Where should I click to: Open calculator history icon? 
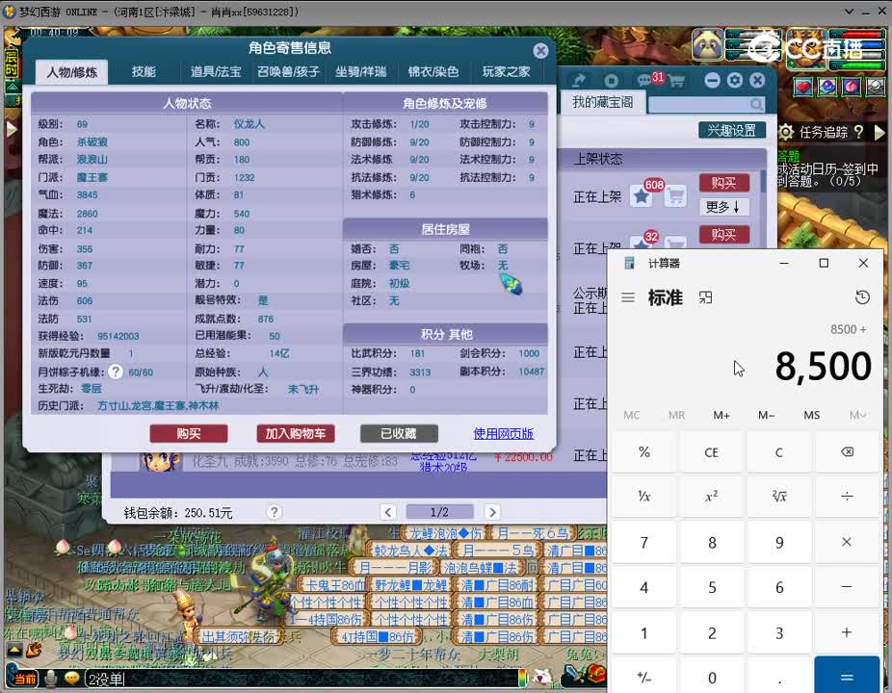[x=862, y=297]
